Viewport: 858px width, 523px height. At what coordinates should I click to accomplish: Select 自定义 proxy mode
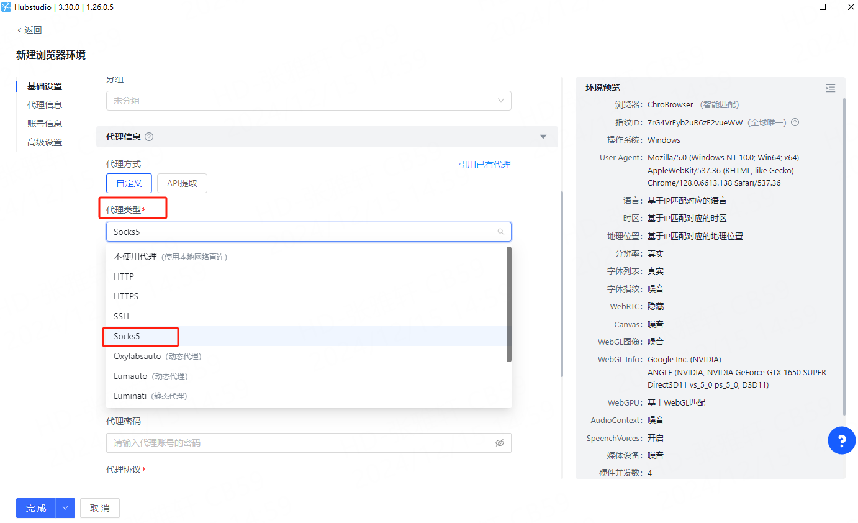pyautogui.click(x=129, y=183)
